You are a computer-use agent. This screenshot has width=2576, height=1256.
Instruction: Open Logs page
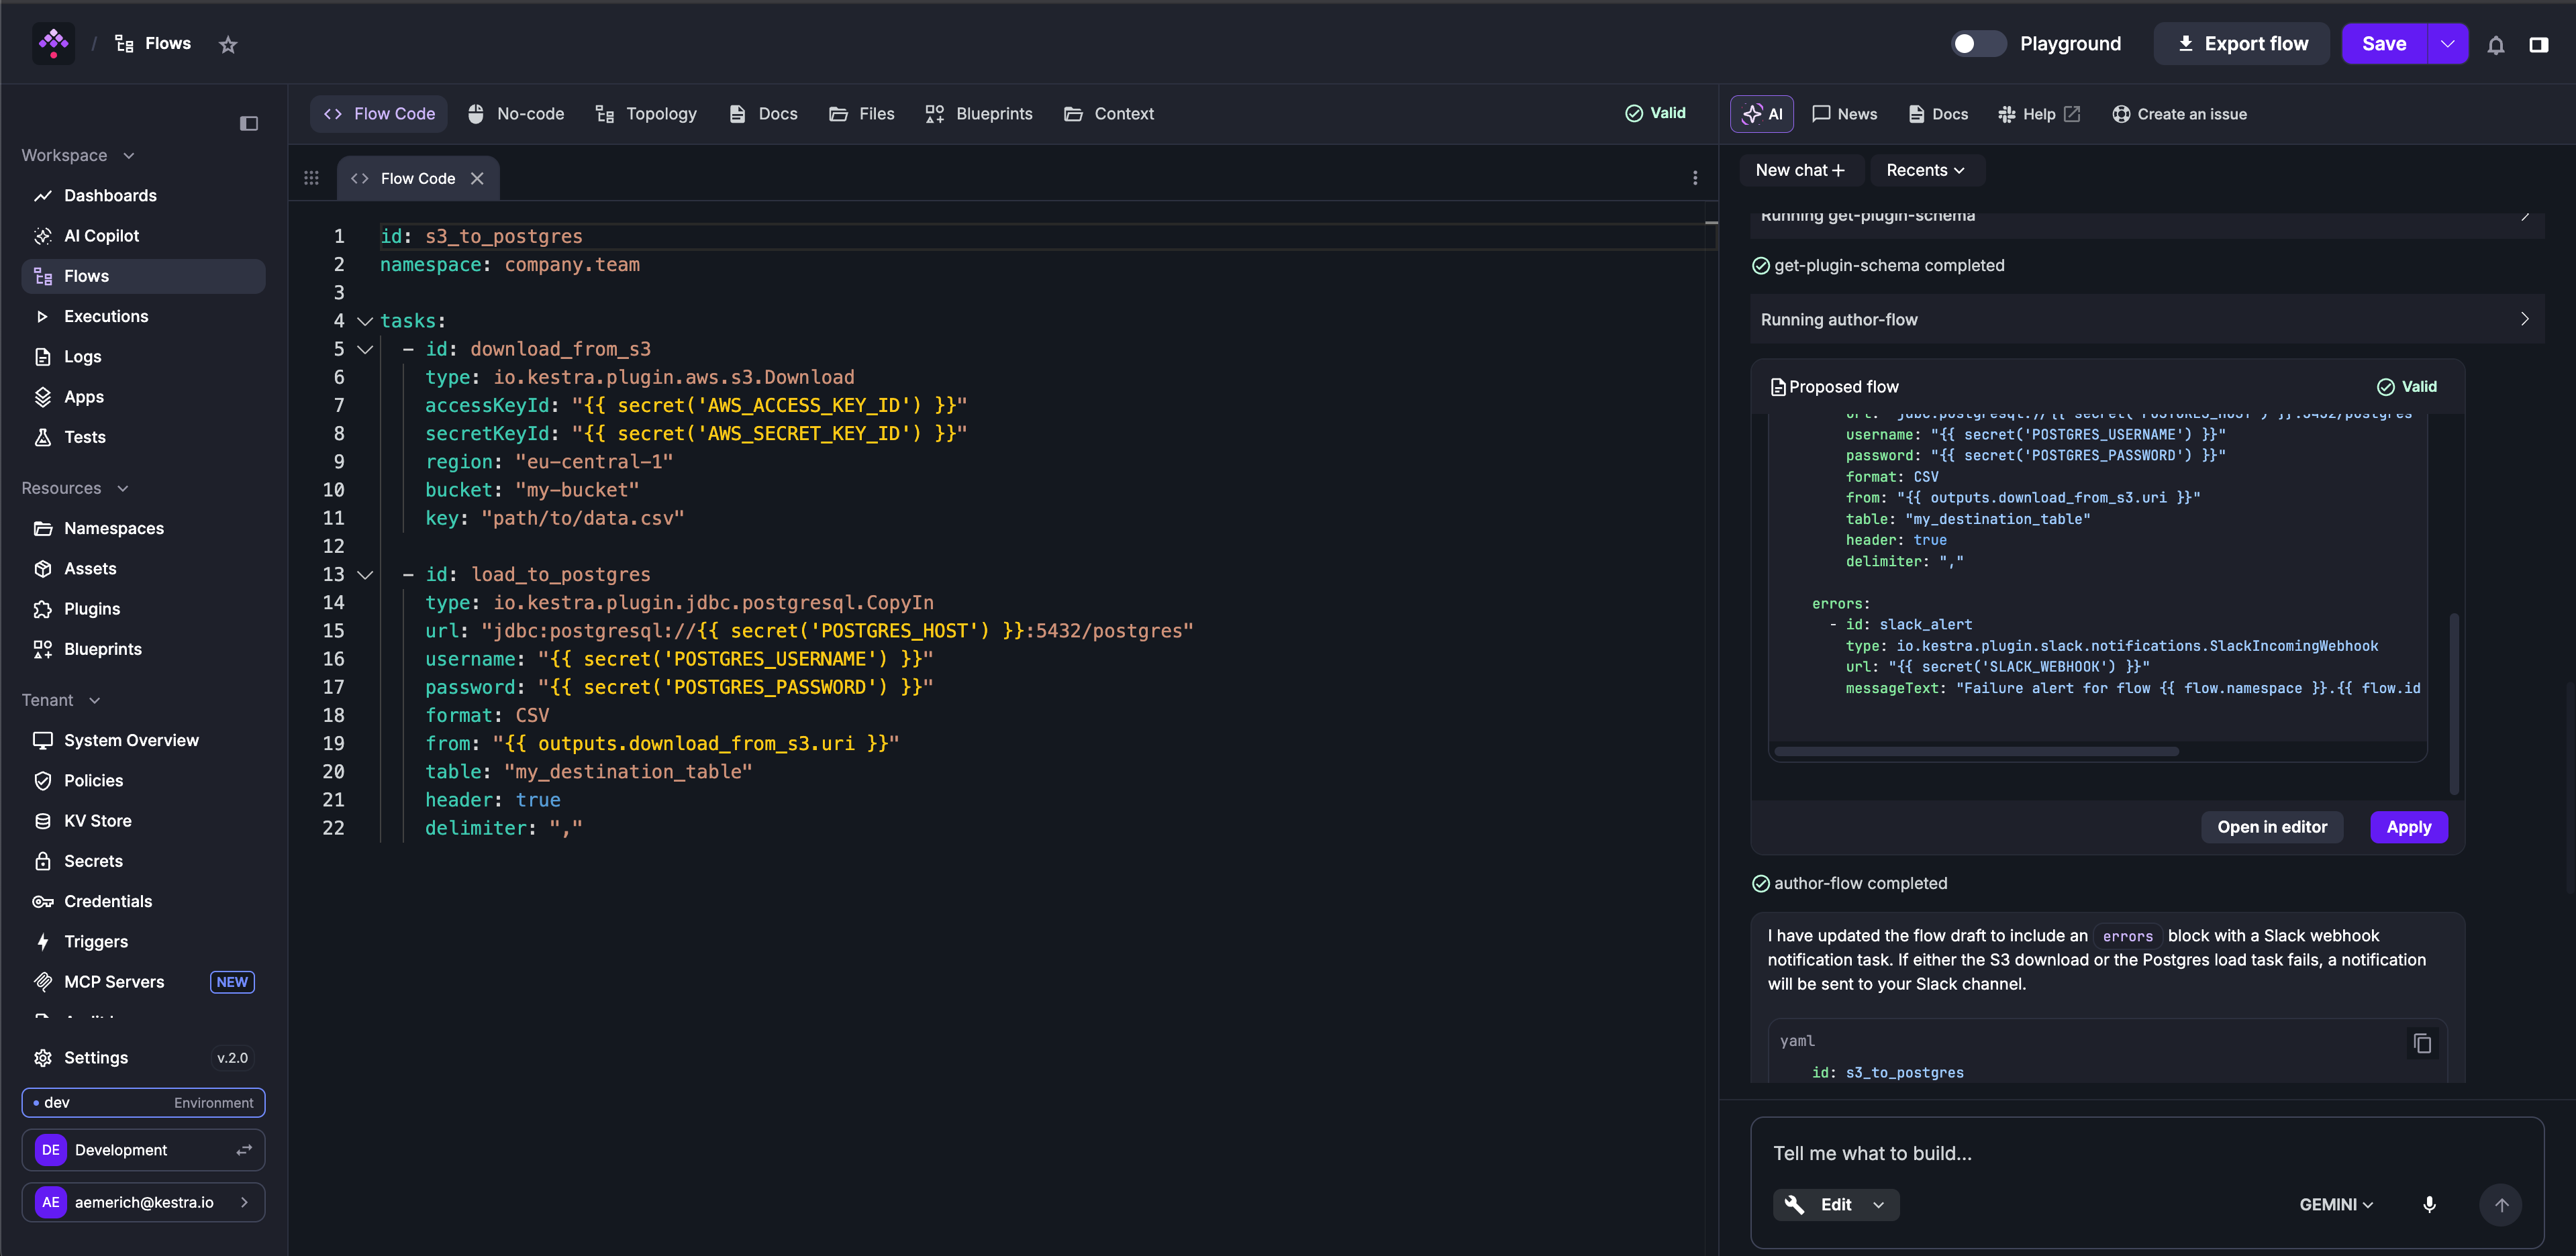pos(143,356)
